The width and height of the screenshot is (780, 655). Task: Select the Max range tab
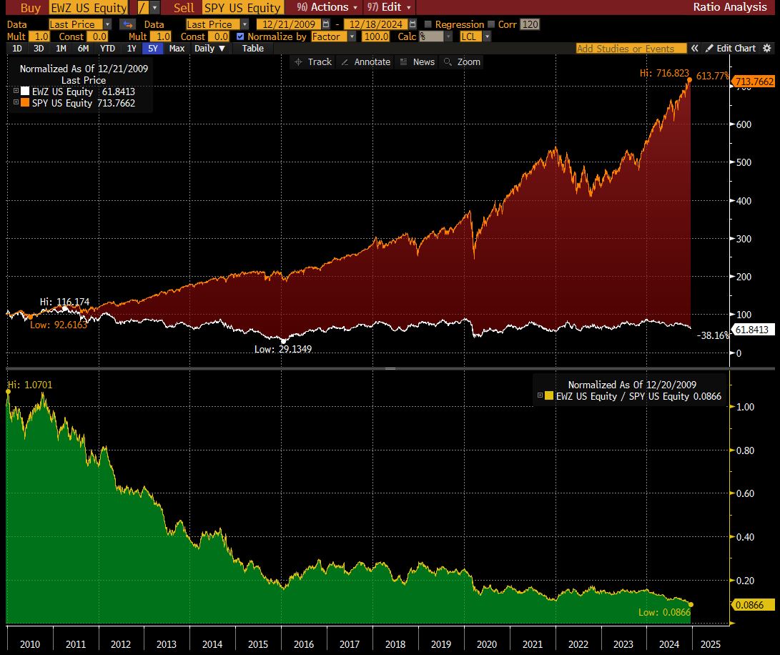coord(177,49)
